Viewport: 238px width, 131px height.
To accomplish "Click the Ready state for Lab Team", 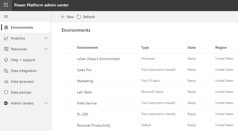I will pyautogui.click(x=192, y=92).
